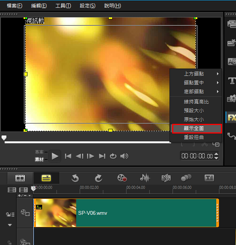Play the clip in preview
The width and height of the screenshot is (236, 245).
pos(55,156)
